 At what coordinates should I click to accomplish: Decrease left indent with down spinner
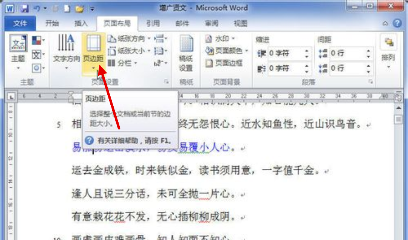[x=307, y=56]
